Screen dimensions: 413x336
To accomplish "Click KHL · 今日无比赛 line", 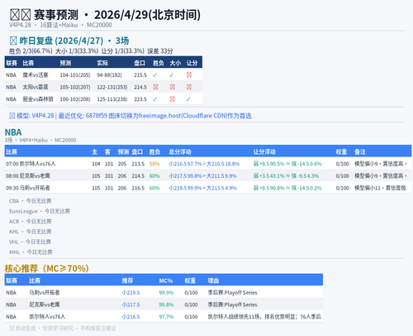I will click(x=31, y=232).
